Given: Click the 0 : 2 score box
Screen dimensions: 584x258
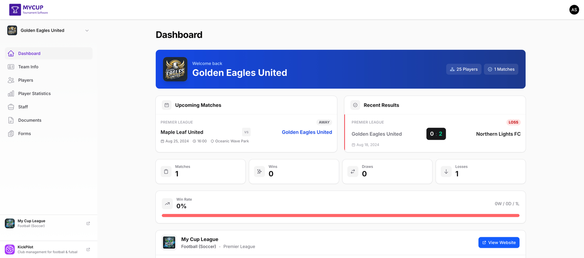Looking at the screenshot, I should tap(436, 134).
